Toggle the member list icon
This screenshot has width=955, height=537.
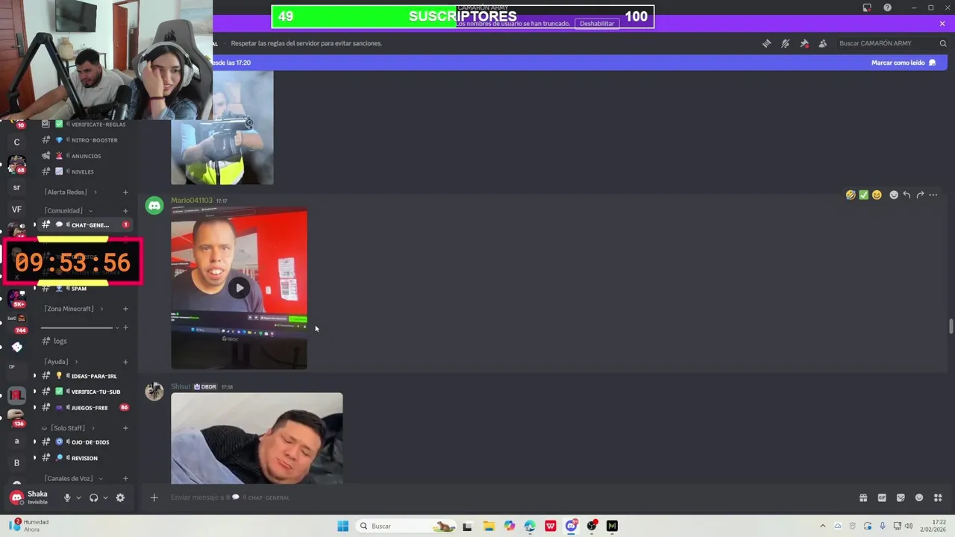[x=823, y=43]
